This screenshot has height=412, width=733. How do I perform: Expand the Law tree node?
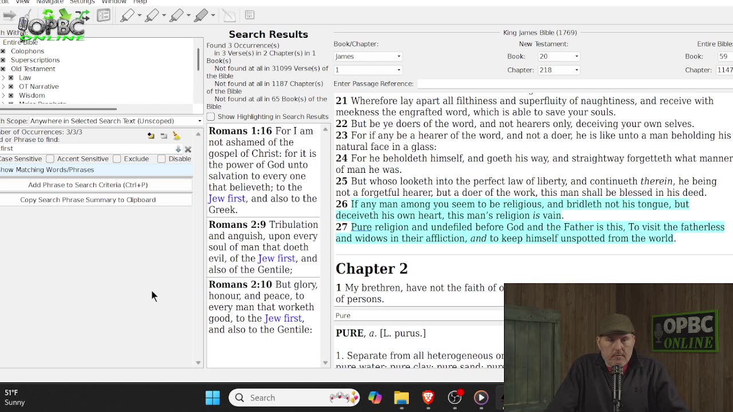click(x=3, y=78)
